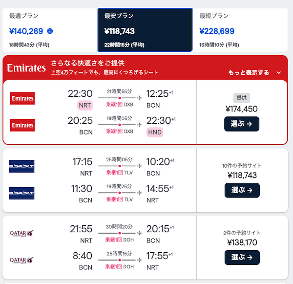Viewport: 293px width, 284px height.
Task: Expand the もっと表示する chevron
Action: (x=279, y=73)
